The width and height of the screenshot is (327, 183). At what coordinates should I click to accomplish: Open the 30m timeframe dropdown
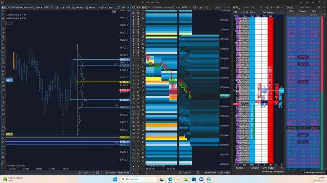(x=39, y=7)
